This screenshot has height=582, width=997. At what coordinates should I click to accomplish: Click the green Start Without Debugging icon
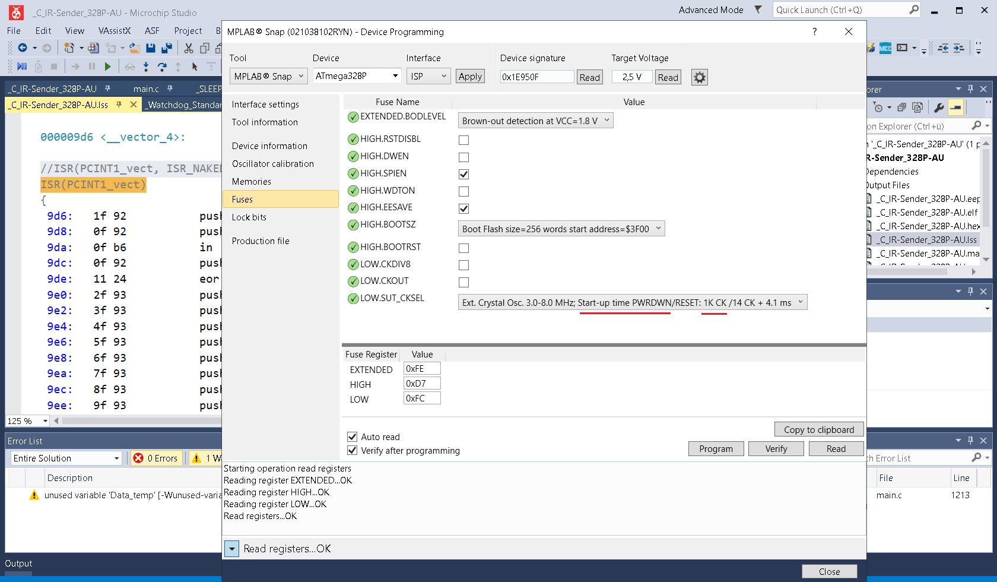click(x=107, y=67)
